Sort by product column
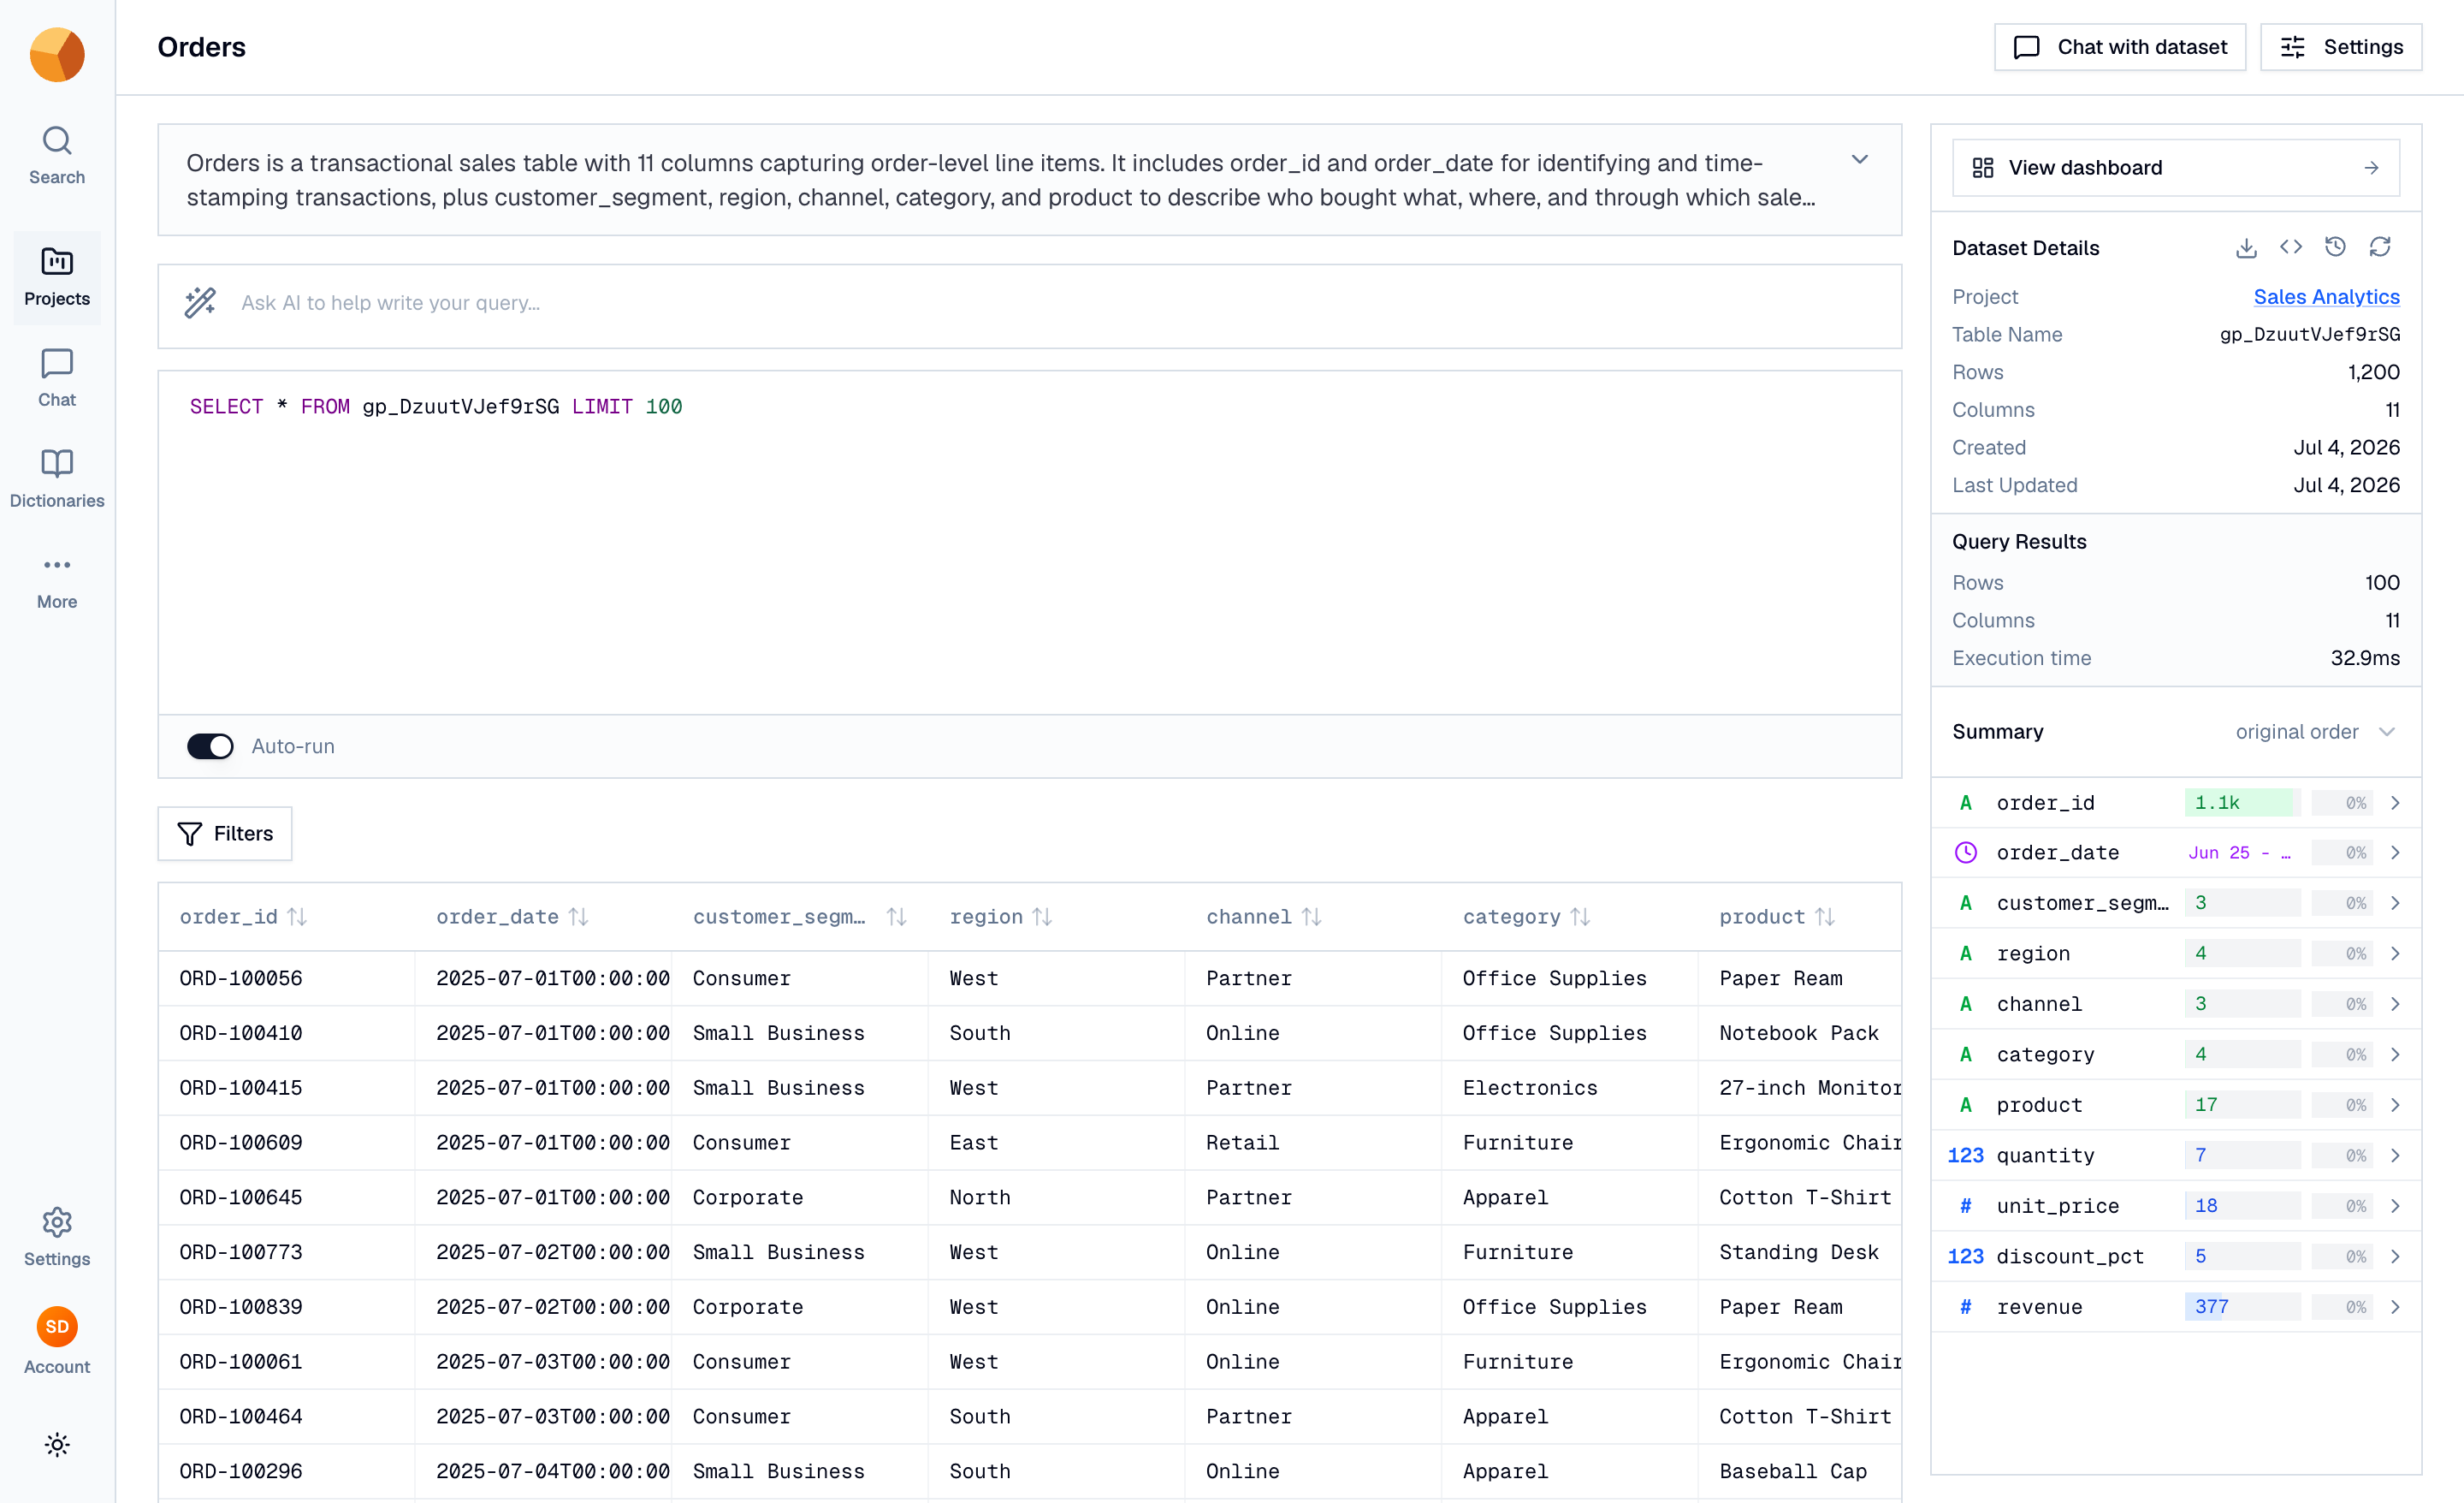Image resolution: width=2464 pixels, height=1503 pixels. [1825, 917]
